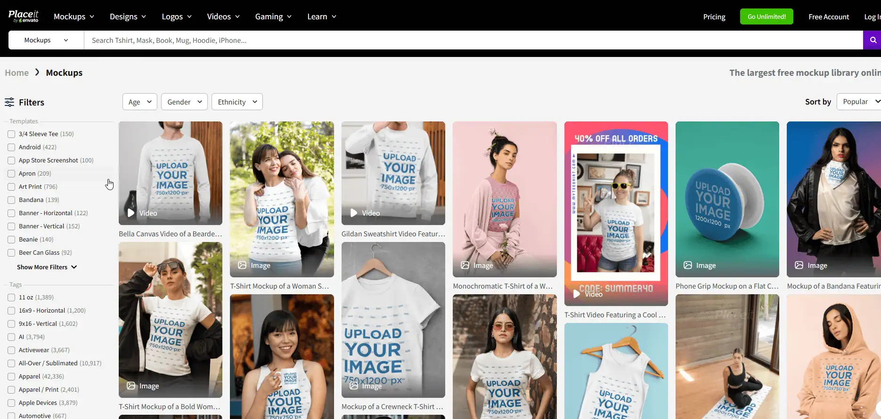Go to the Pricing page
Image resolution: width=881 pixels, height=419 pixels.
[714, 16]
